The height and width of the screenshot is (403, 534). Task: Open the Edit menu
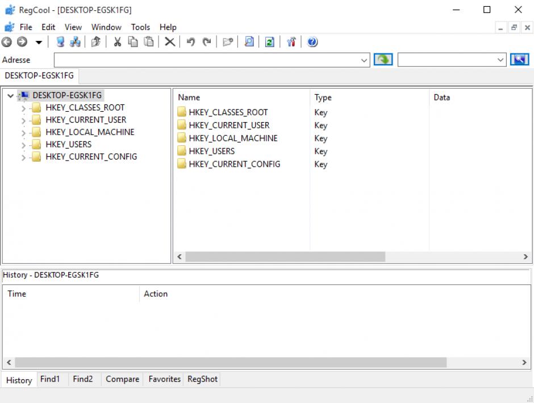point(48,27)
